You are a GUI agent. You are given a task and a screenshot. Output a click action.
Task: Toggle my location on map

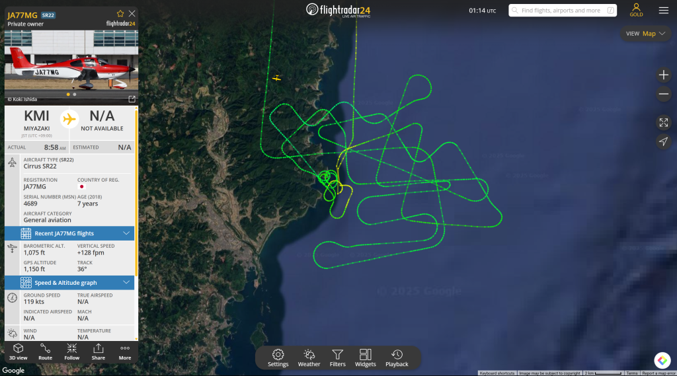point(664,141)
